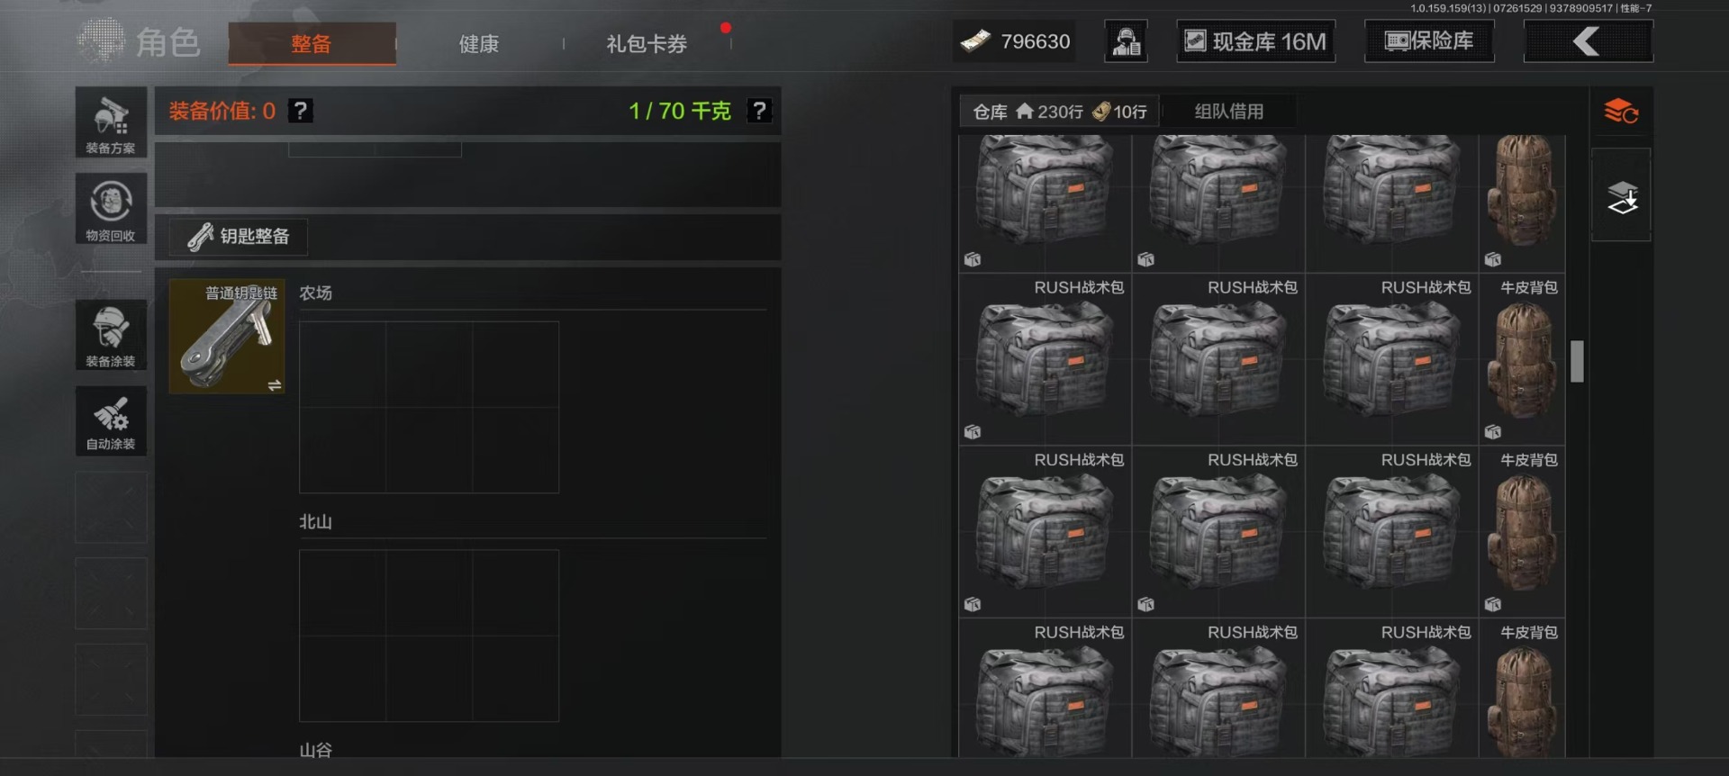Click the question mark beside 装备价值
Viewport: 1729px width, 776px height.
point(301,111)
